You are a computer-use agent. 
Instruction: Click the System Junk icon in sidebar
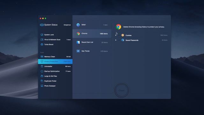pos(42,35)
